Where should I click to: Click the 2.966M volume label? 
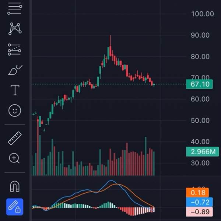[x=203, y=152]
